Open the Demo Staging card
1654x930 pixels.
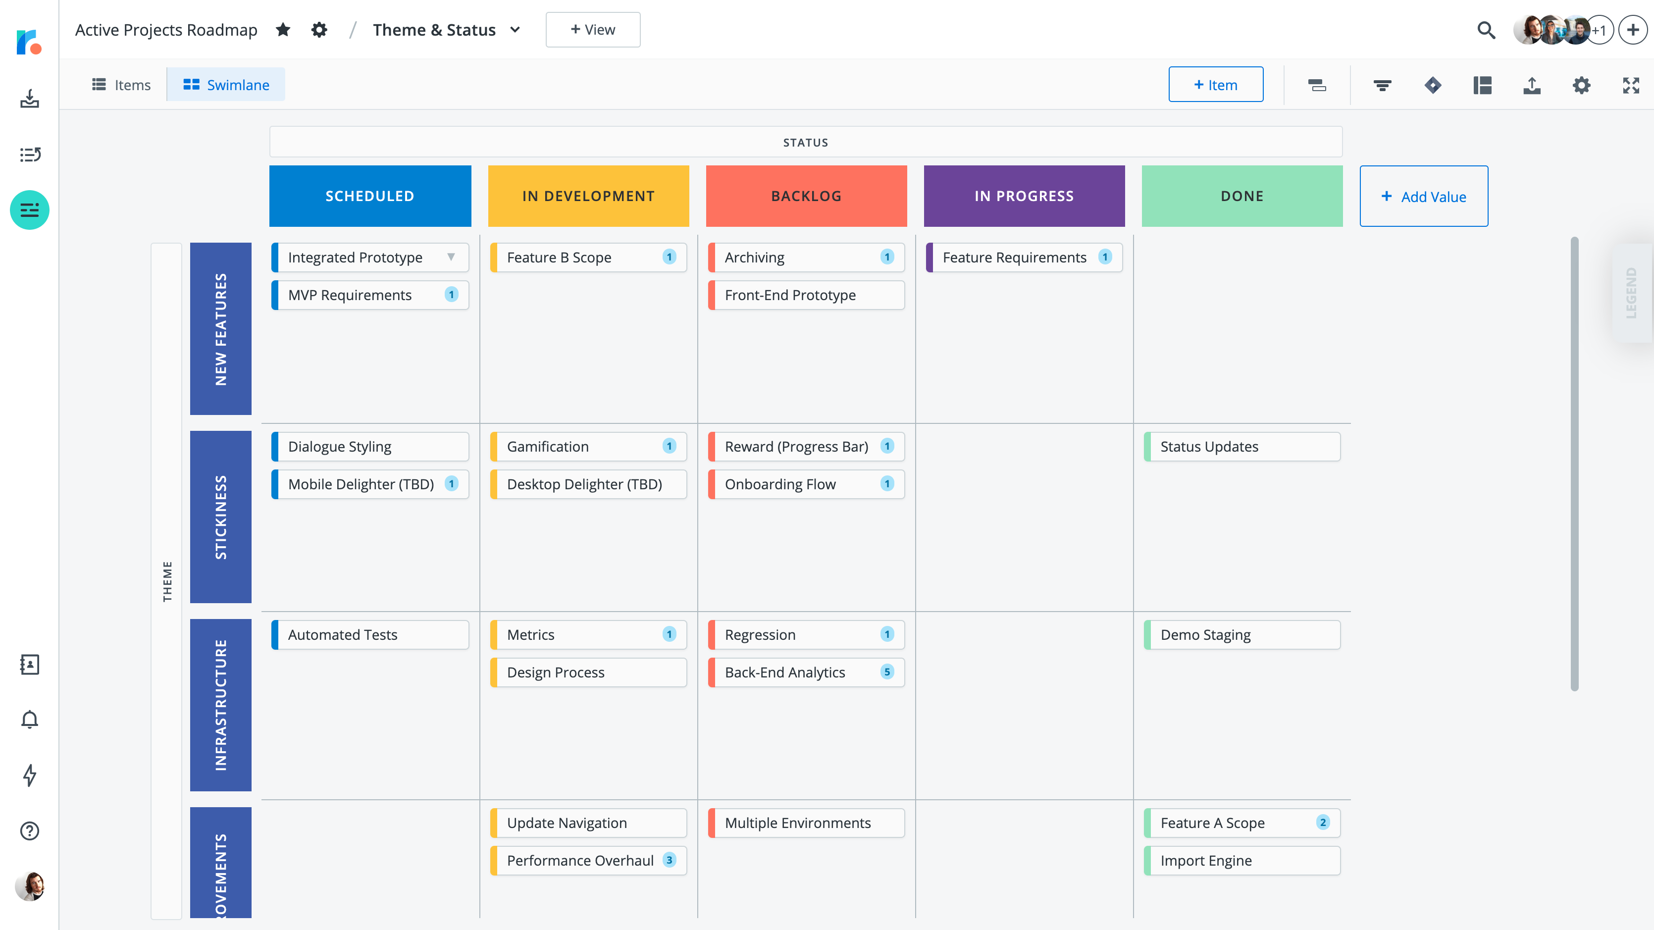[1242, 634]
